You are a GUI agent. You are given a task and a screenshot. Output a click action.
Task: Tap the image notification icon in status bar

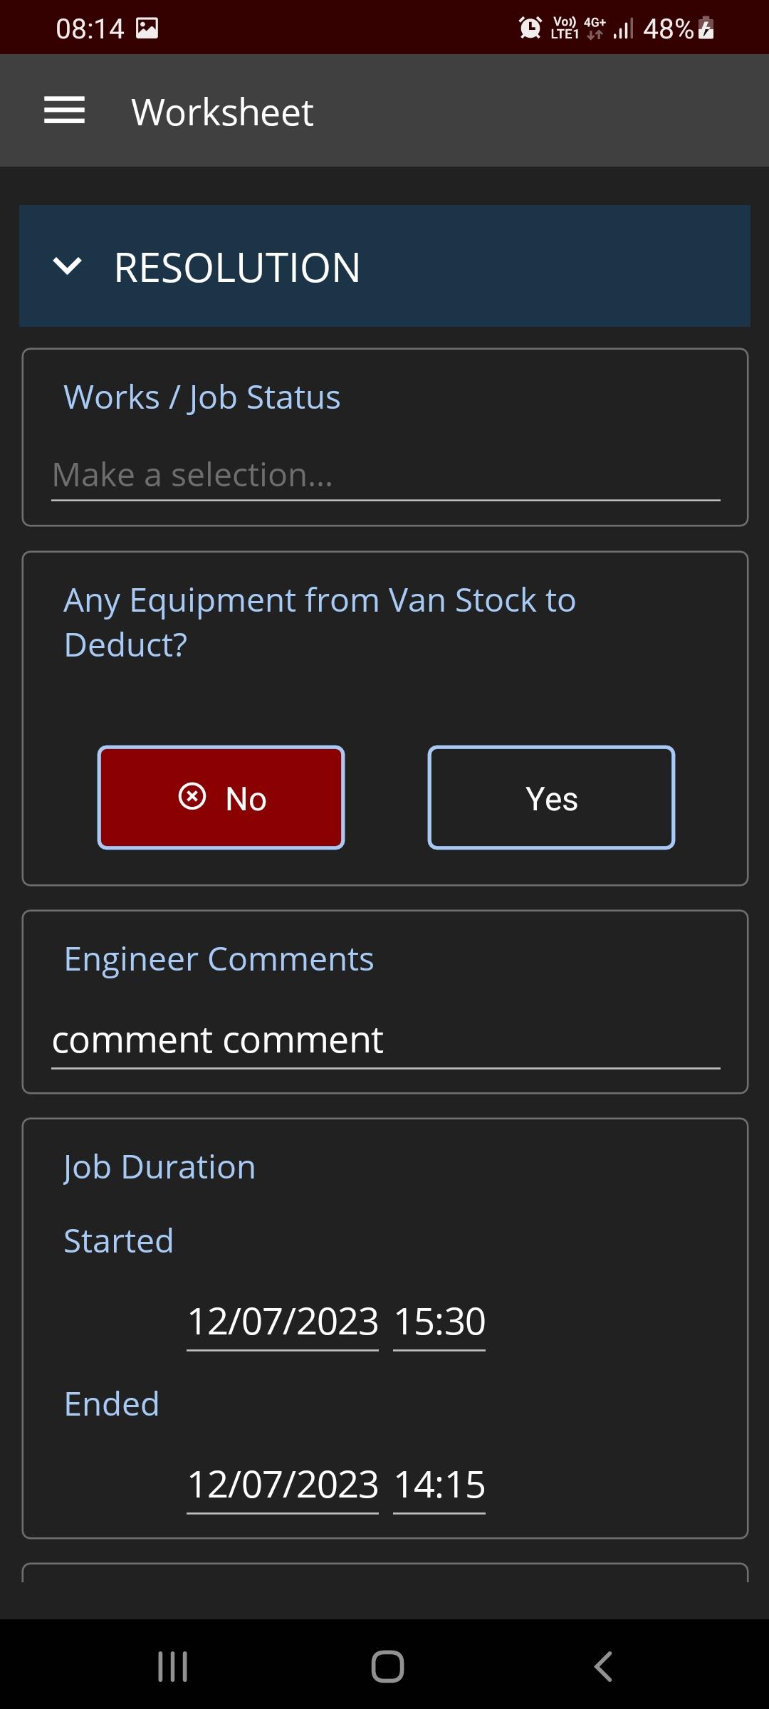[x=147, y=28]
